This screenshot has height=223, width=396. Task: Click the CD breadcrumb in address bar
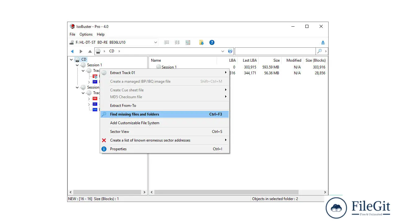click(112, 51)
